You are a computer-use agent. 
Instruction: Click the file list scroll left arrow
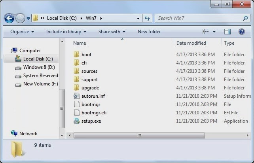tap(70, 135)
